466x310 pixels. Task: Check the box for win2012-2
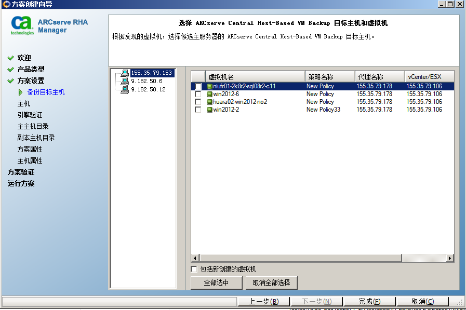click(198, 110)
